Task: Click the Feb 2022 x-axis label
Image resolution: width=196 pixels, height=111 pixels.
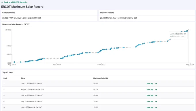Action: pyautogui.click(x=101, y=65)
